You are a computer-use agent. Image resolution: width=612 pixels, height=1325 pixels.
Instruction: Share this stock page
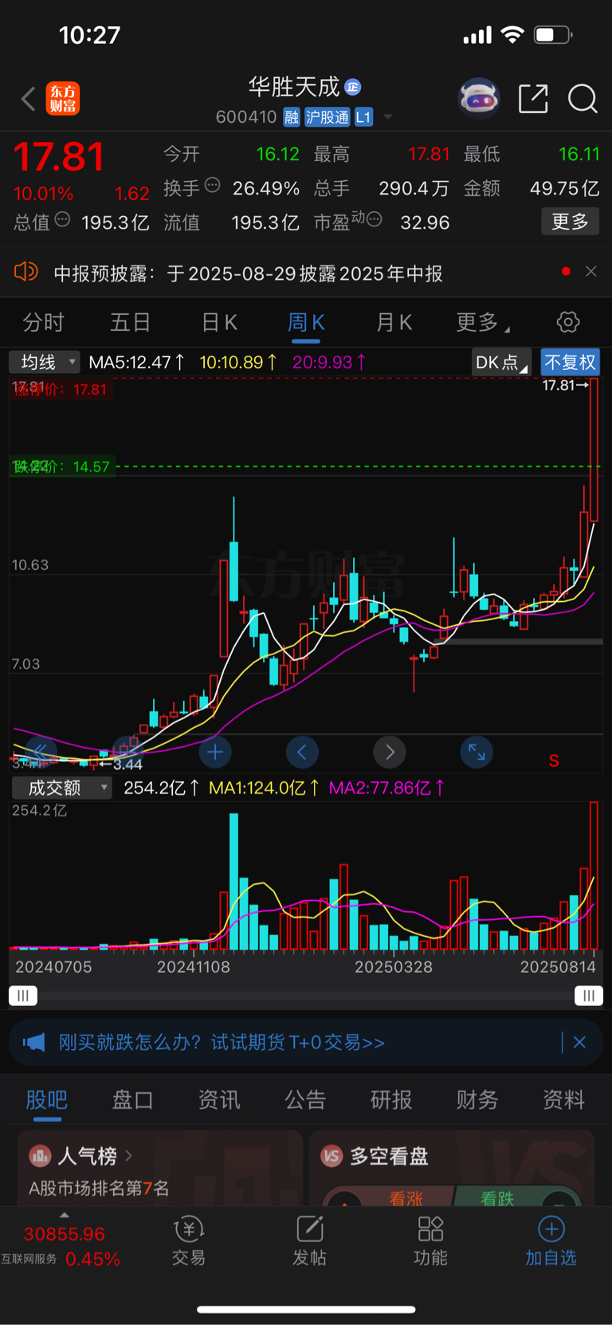click(533, 98)
